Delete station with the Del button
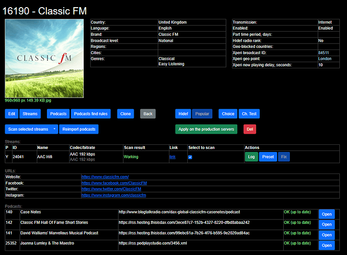 coord(250,129)
